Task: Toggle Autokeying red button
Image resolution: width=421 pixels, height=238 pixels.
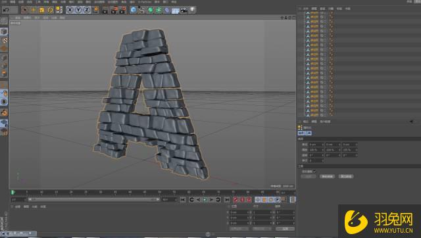Action: [x=242, y=200]
